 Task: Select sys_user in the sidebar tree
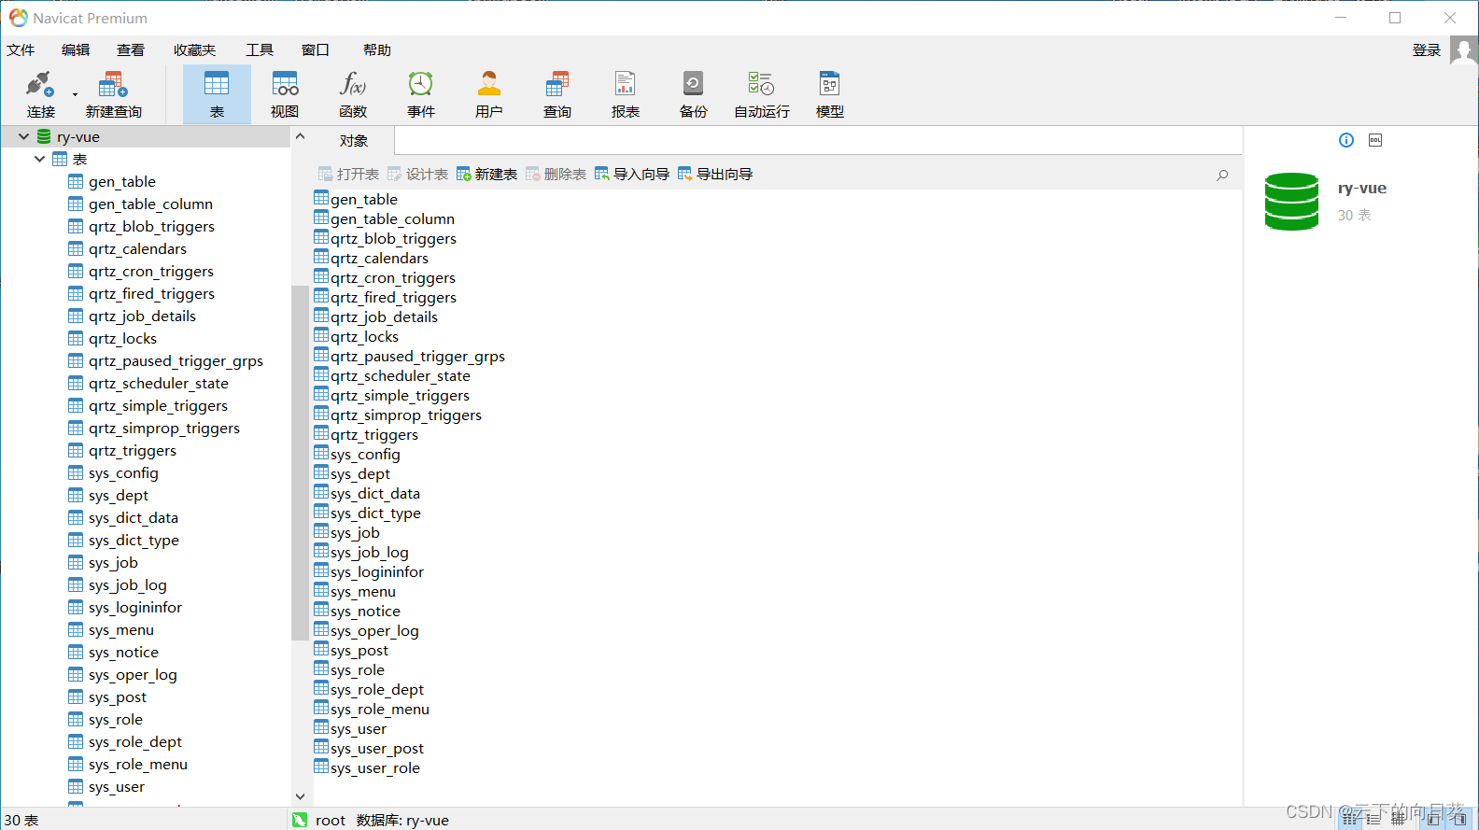pos(117,787)
